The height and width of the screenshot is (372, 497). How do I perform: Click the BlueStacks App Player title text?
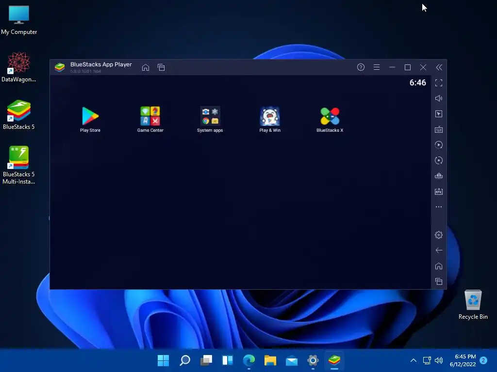[x=101, y=64]
